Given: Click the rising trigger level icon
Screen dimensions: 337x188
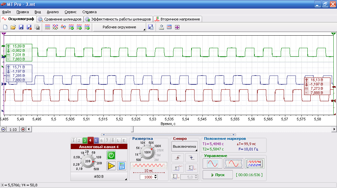Looking at the screenshot, I should tap(177, 168).
